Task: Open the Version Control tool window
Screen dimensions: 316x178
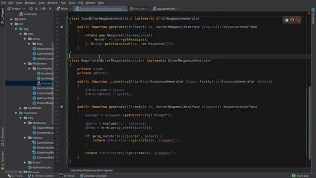Action: coord(40,176)
